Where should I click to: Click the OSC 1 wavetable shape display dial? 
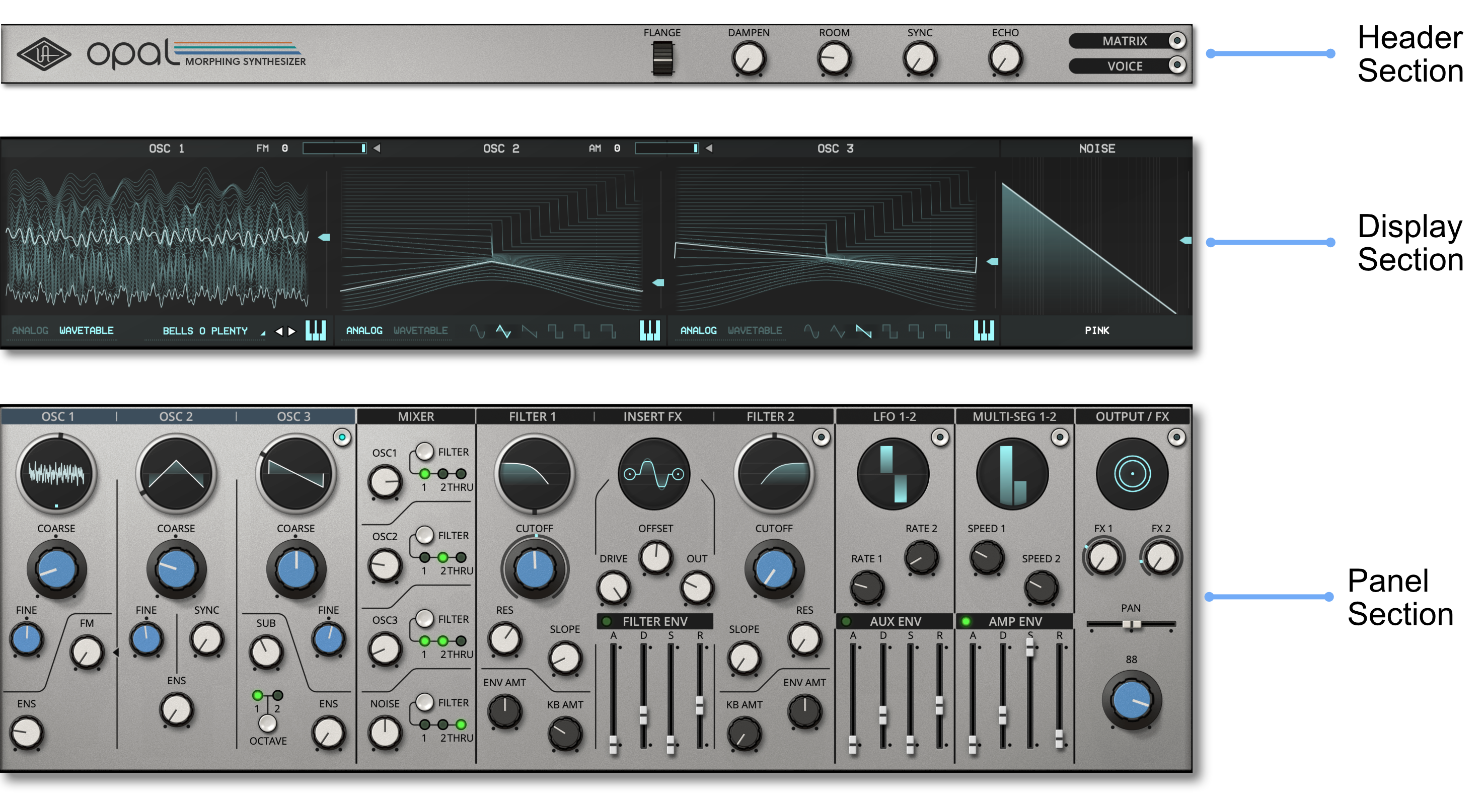56,474
